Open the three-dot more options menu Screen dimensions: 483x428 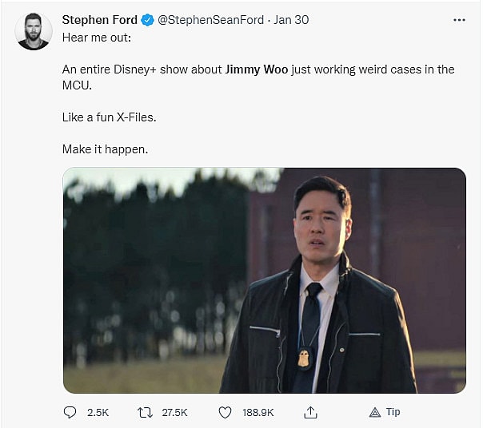(x=459, y=20)
